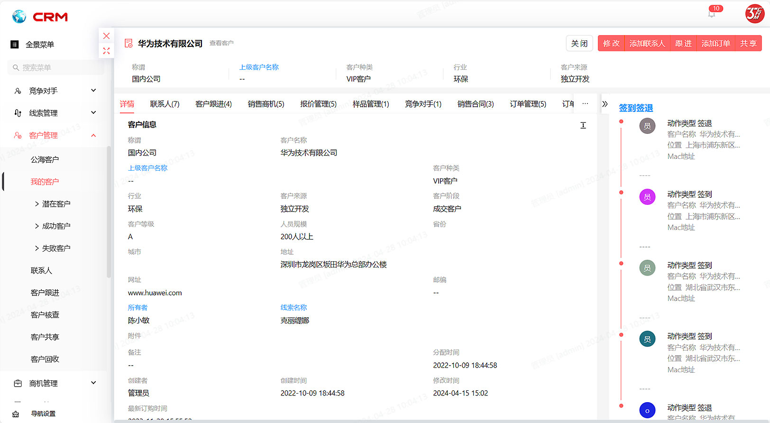Click the 商机管理 briefcase icon
770x423 pixels.
(x=18, y=383)
